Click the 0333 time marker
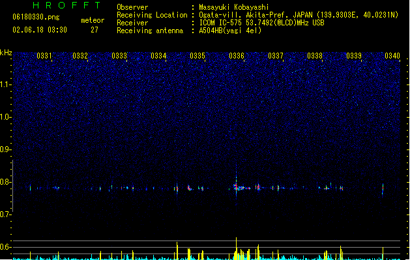Image resolution: width=410 pixels, height=260 pixels. pyautogui.click(x=119, y=56)
